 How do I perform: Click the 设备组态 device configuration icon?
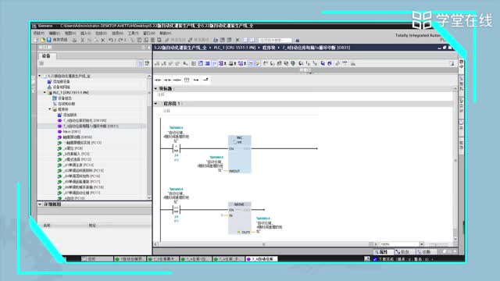pos(55,98)
